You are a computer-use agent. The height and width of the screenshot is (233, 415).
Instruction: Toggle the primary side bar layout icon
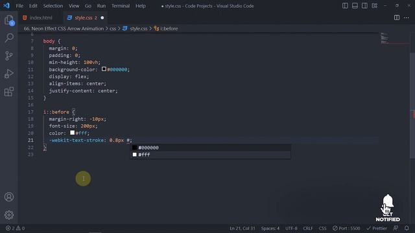(x=345, y=6)
